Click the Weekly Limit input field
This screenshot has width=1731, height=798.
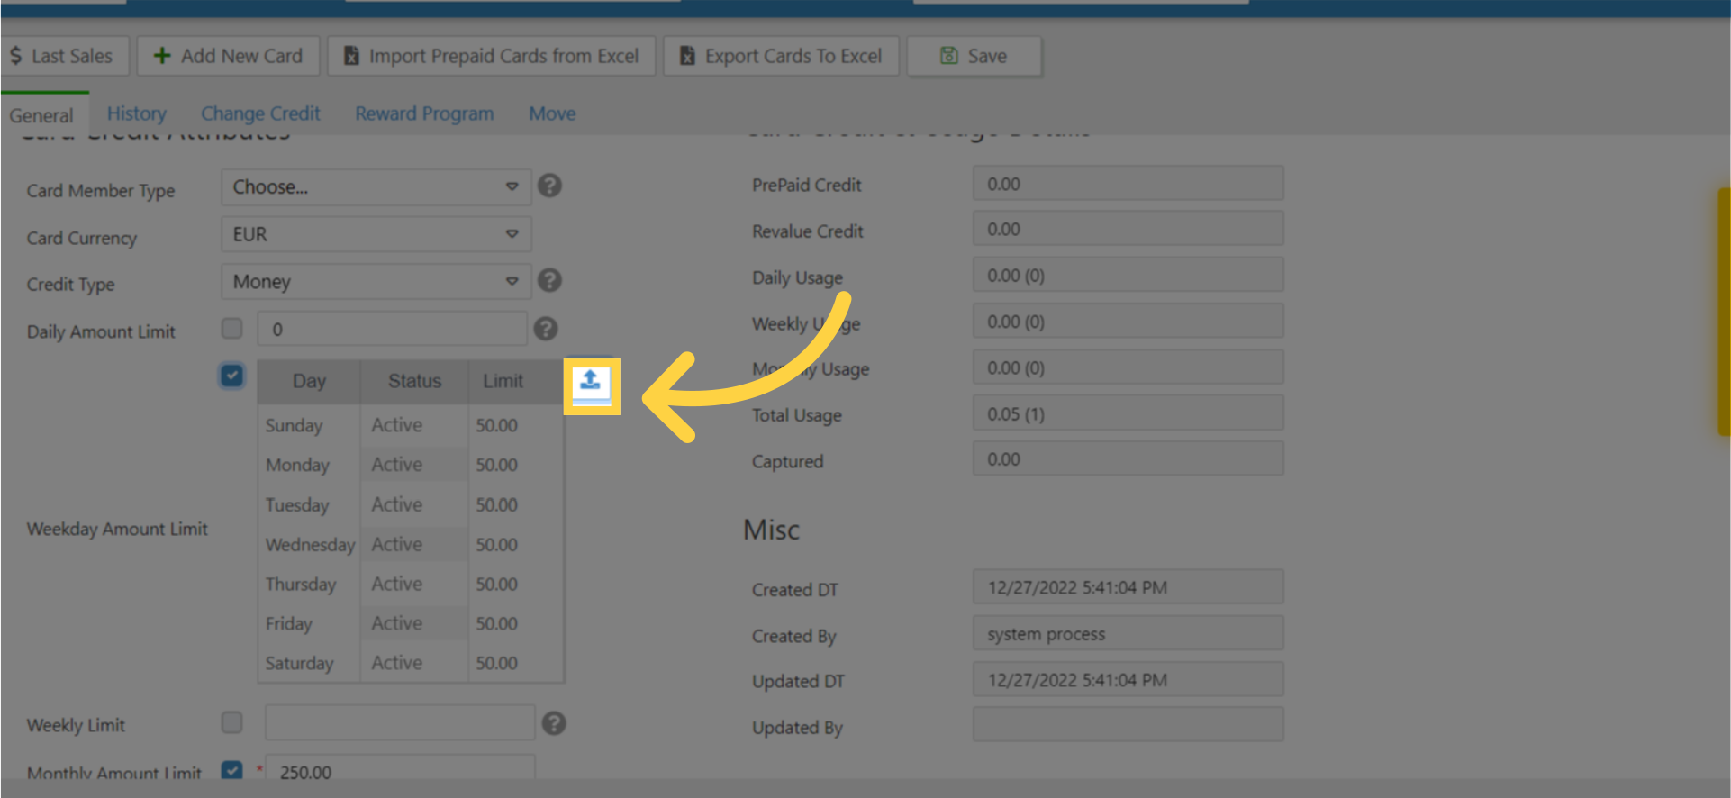tap(400, 722)
